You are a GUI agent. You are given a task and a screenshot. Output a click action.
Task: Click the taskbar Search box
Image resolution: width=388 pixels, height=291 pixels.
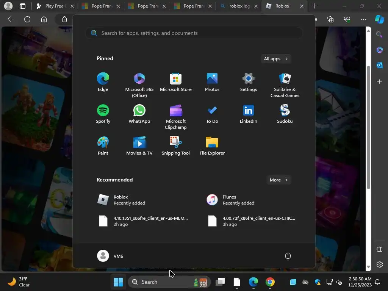tap(169, 282)
